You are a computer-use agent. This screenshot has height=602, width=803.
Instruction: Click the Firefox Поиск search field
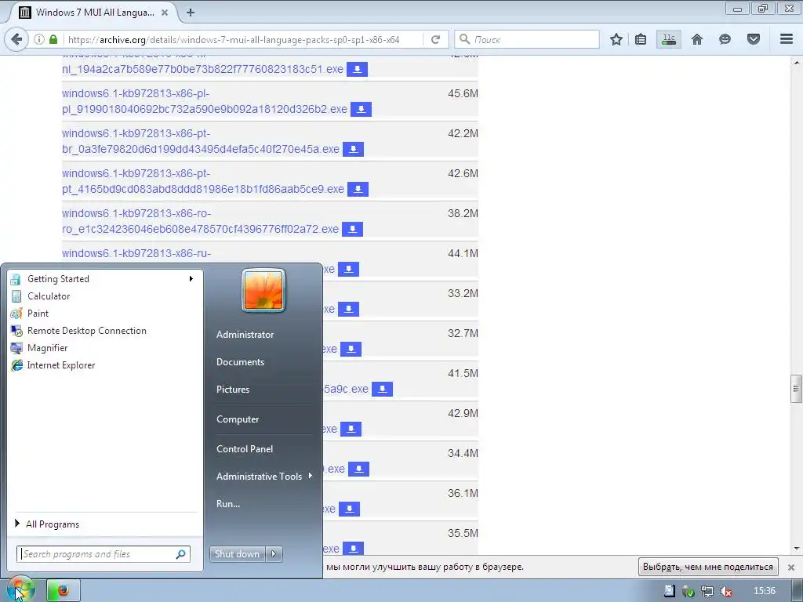coord(527,39)
